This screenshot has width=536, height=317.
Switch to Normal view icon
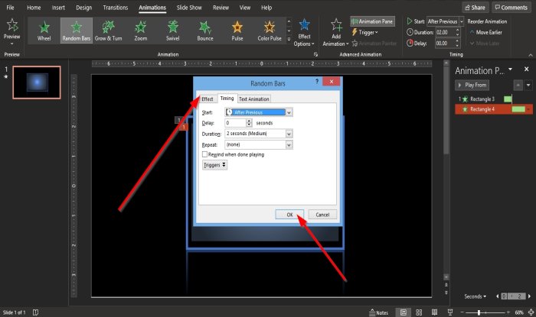pos(404,312)
